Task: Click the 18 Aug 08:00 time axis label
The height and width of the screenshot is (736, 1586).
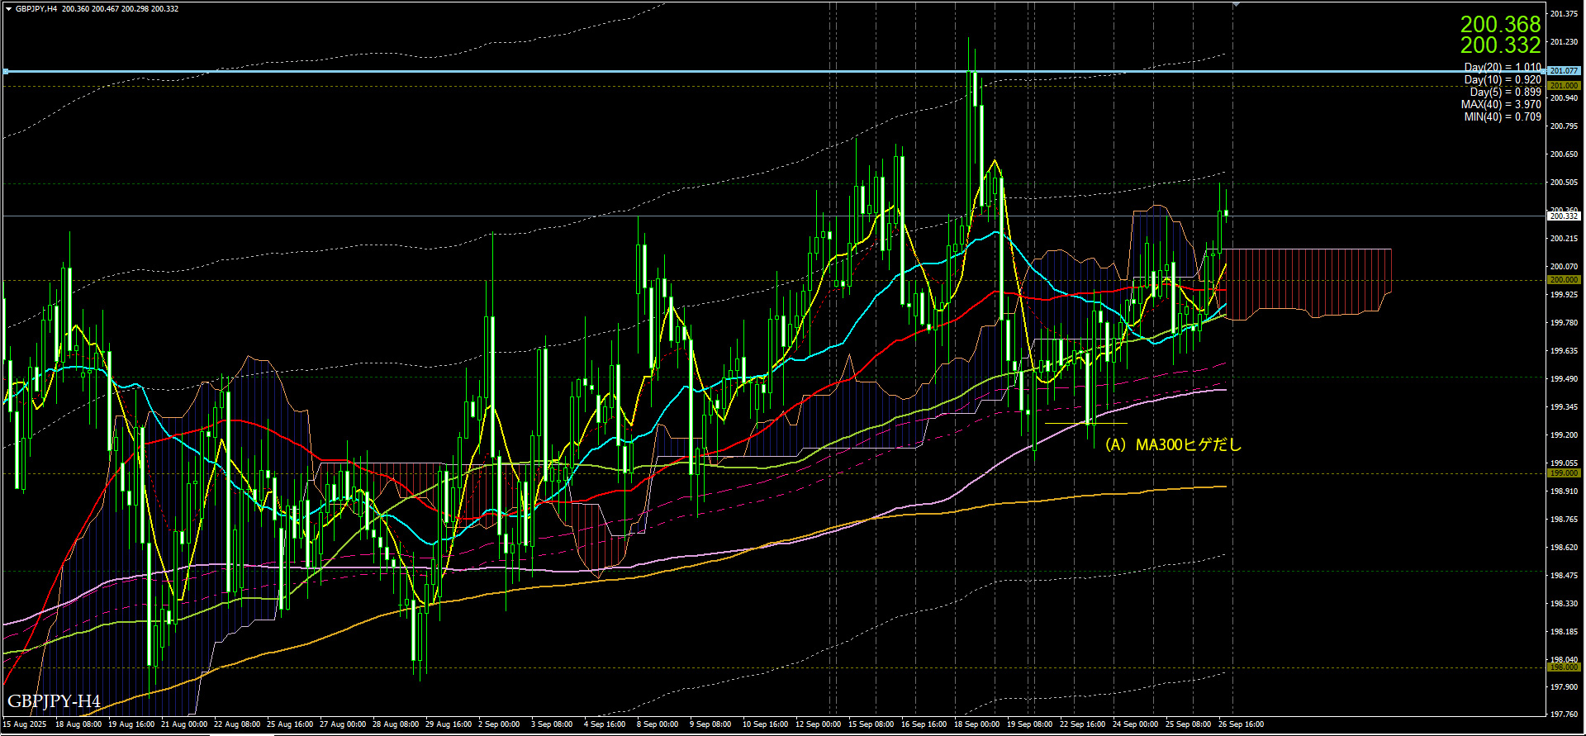Action: point(78,724)
